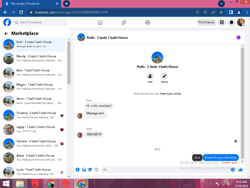Open the Friends icon in top navigation

(124, 22)
